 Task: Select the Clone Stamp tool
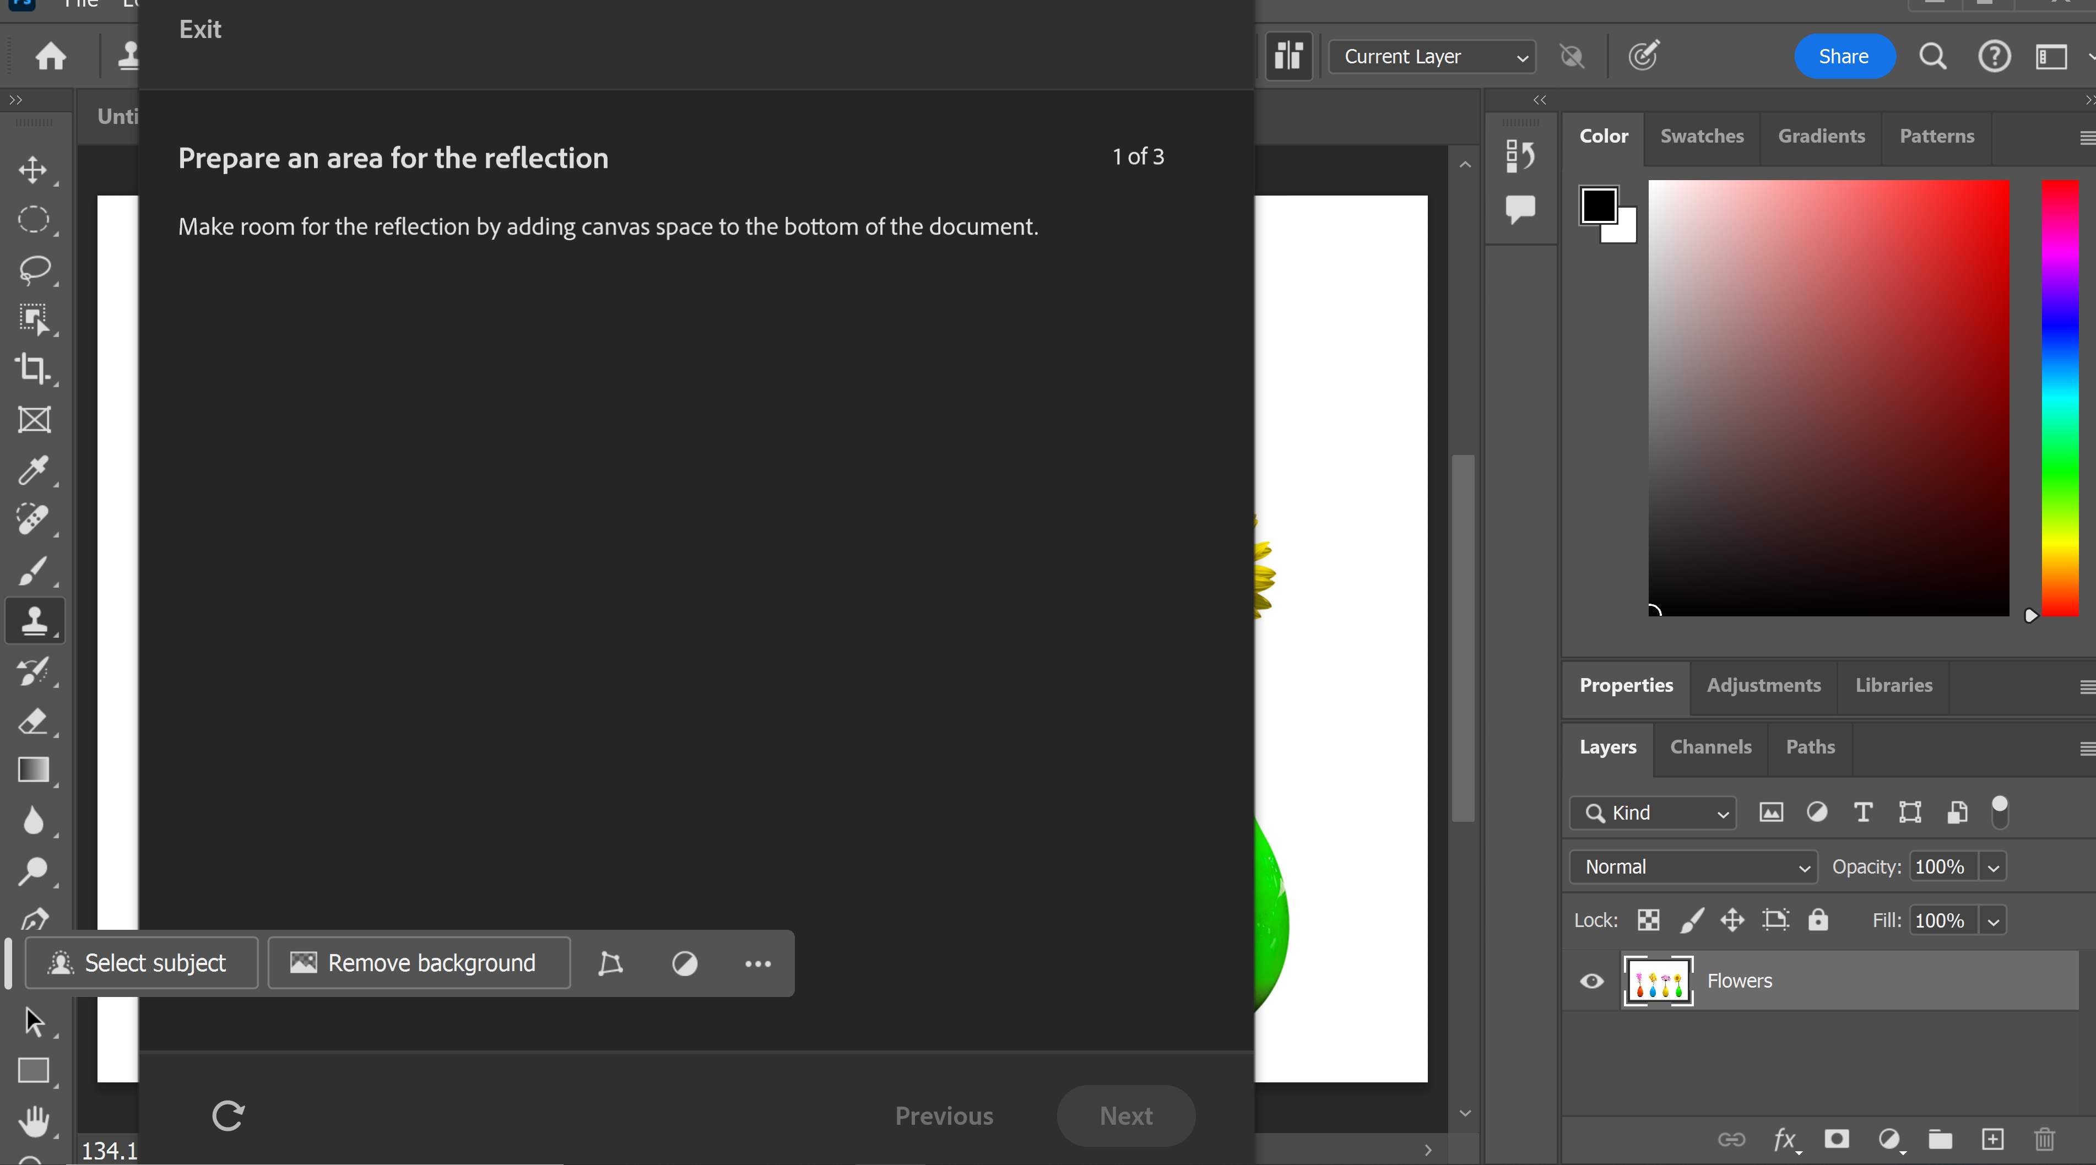[x=34, y=621]
